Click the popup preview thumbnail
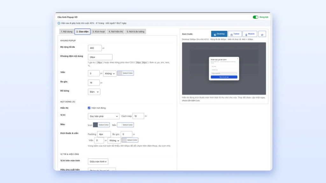 coord(224,69)
